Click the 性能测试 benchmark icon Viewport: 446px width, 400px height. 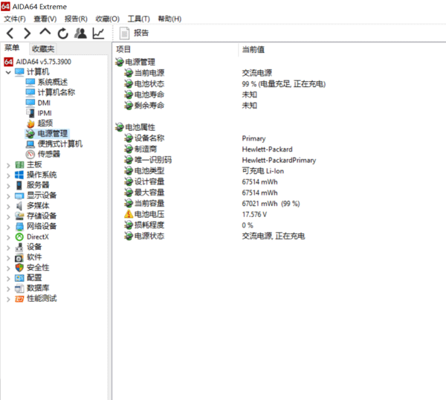pos(19,299)
